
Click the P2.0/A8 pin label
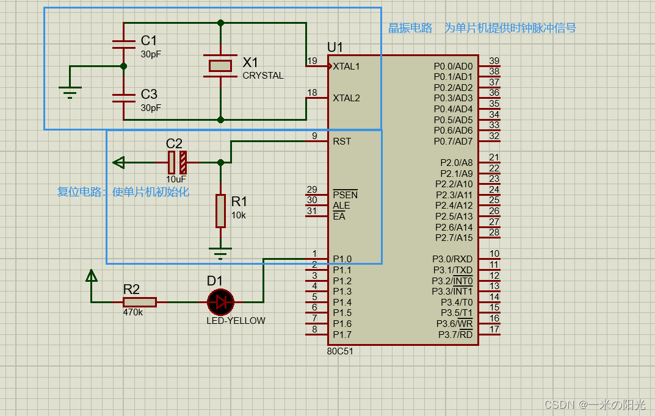pyautogui.click(x=457, y=163)
